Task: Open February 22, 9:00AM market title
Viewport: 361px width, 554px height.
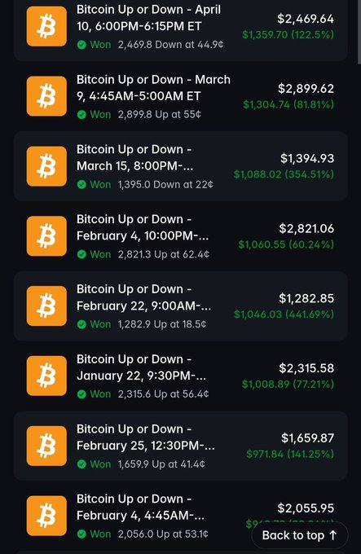Action: point(143,297)
